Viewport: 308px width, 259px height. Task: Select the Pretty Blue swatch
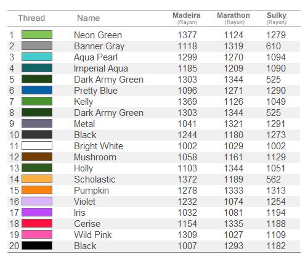37,90
